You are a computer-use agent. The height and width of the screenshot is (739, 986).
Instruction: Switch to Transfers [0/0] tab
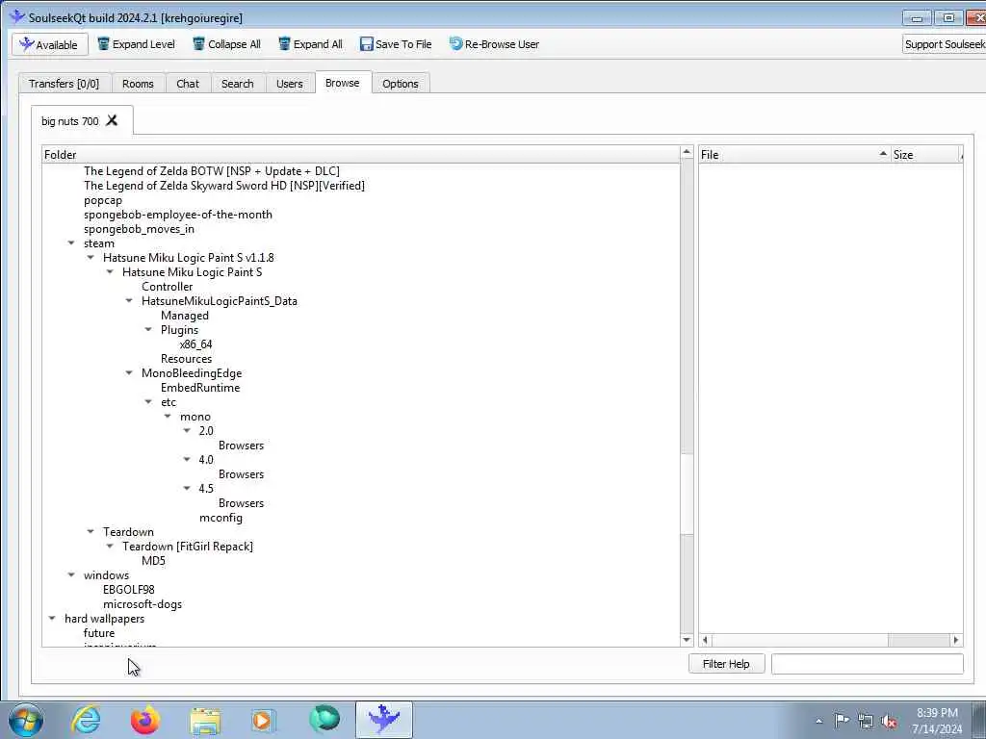pos(65,84)
